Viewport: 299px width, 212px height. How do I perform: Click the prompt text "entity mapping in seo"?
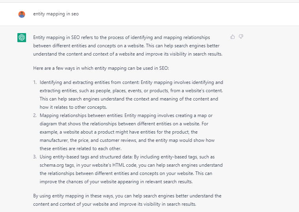[56, 14]
